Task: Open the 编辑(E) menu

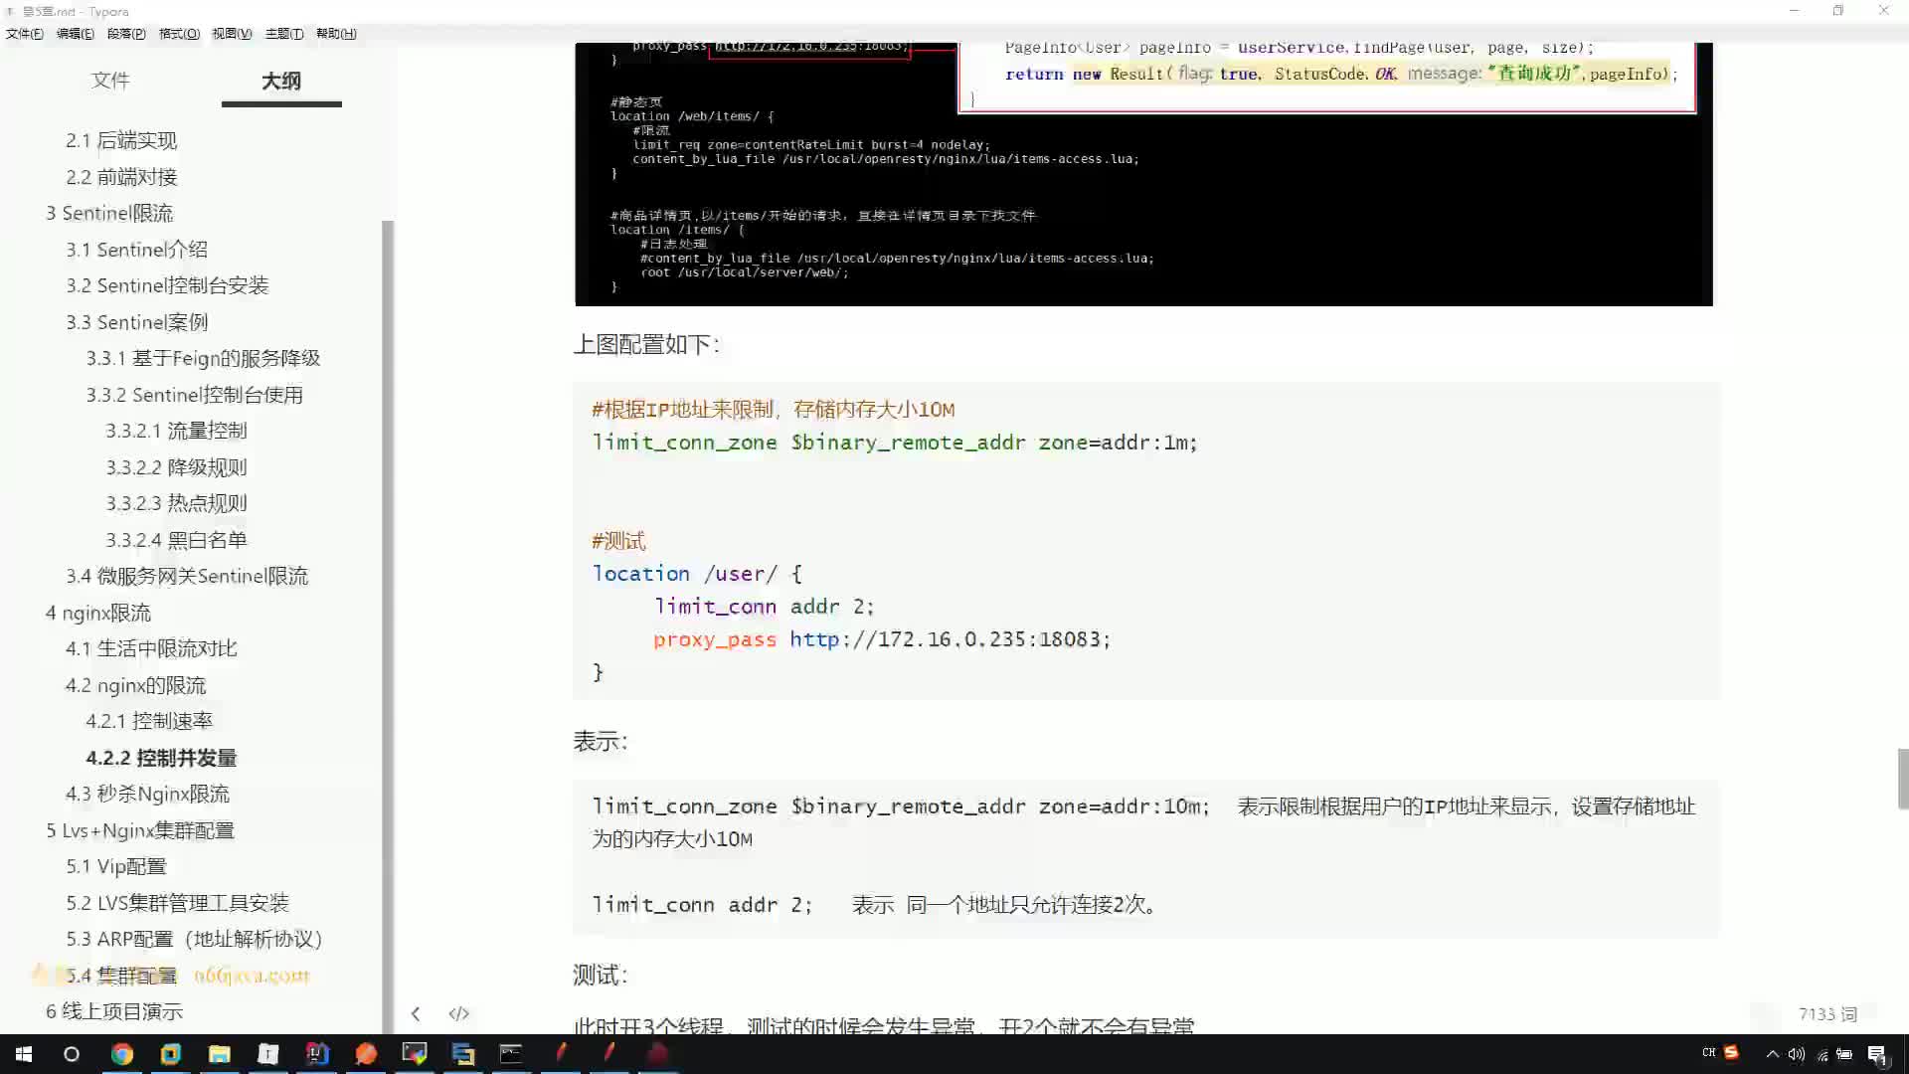Action: click(x=76, y=33)
